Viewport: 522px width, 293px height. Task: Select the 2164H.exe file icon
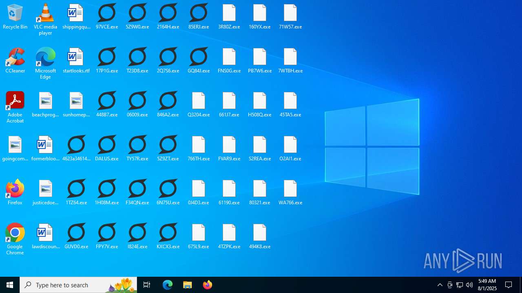[x=168, y=17]
